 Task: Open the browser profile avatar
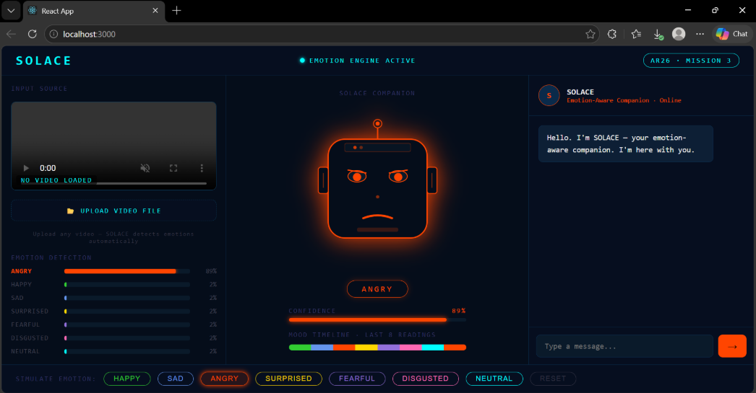coord(679,34)
